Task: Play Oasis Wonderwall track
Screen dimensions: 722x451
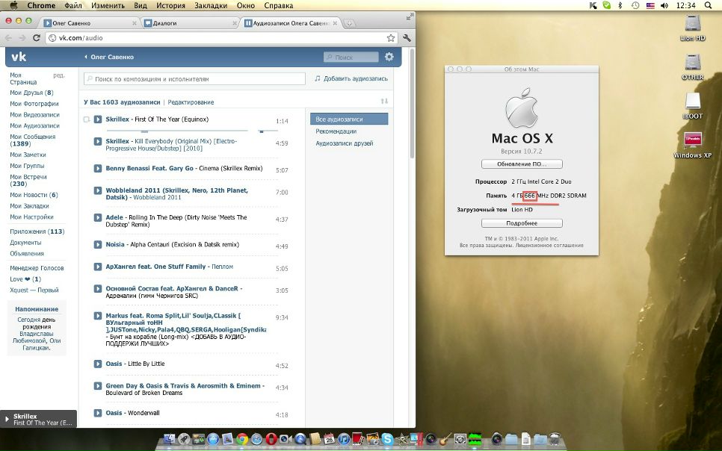Action: pyautogui.click(x=98, y=413)
